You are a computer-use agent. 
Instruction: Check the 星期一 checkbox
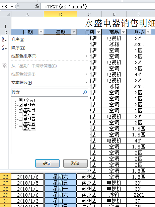20,128
